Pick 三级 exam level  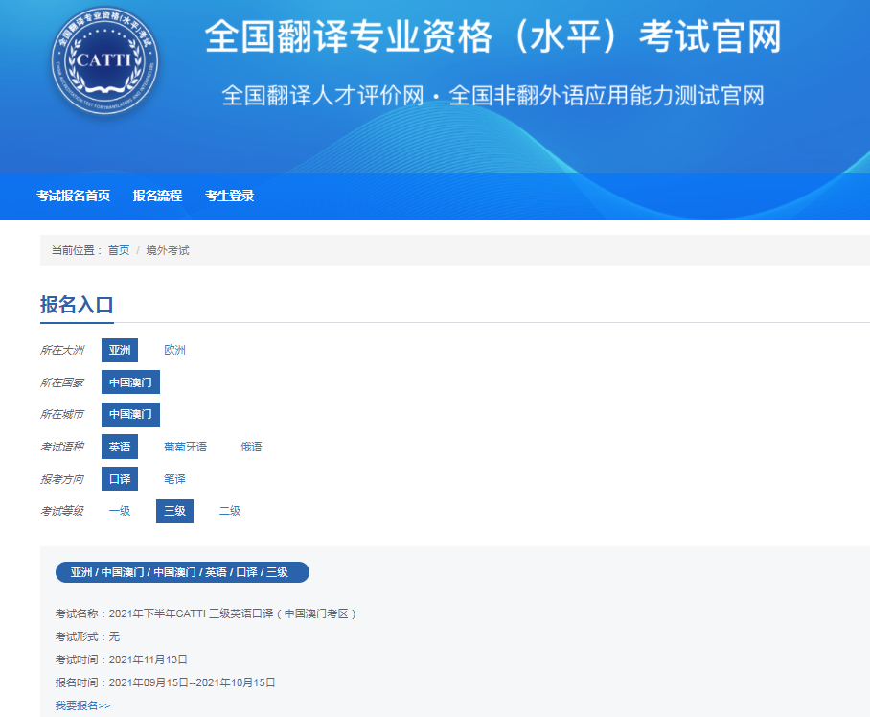(x=174, y=511)
